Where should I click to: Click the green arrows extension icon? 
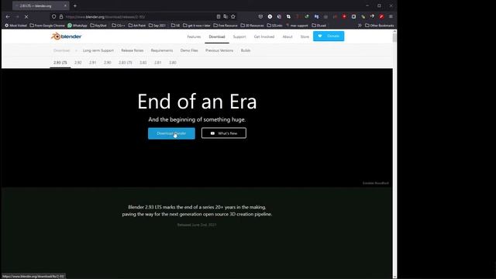click(x=307, y=16)
